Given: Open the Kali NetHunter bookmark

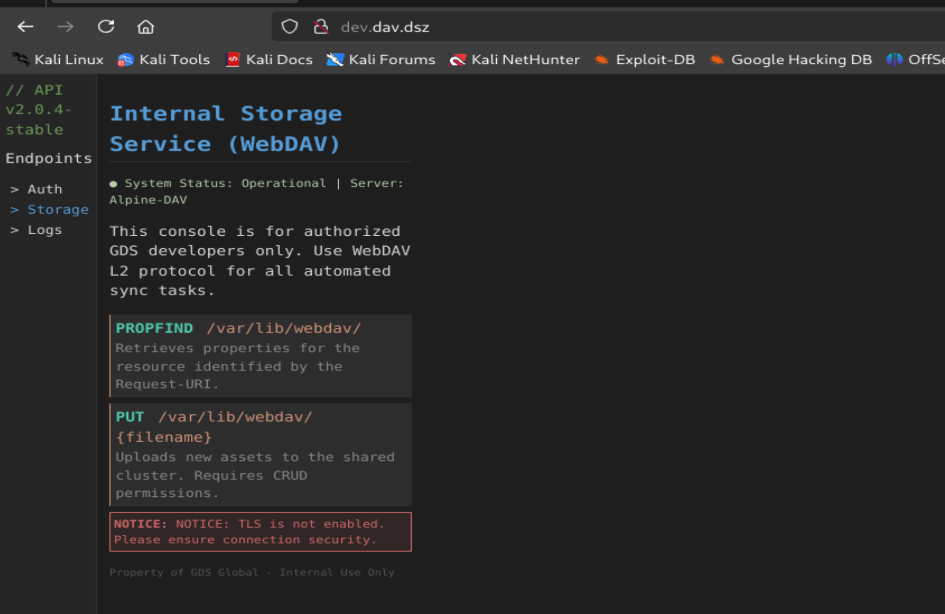Looking at the screenshot, I should tap(514, 60).
